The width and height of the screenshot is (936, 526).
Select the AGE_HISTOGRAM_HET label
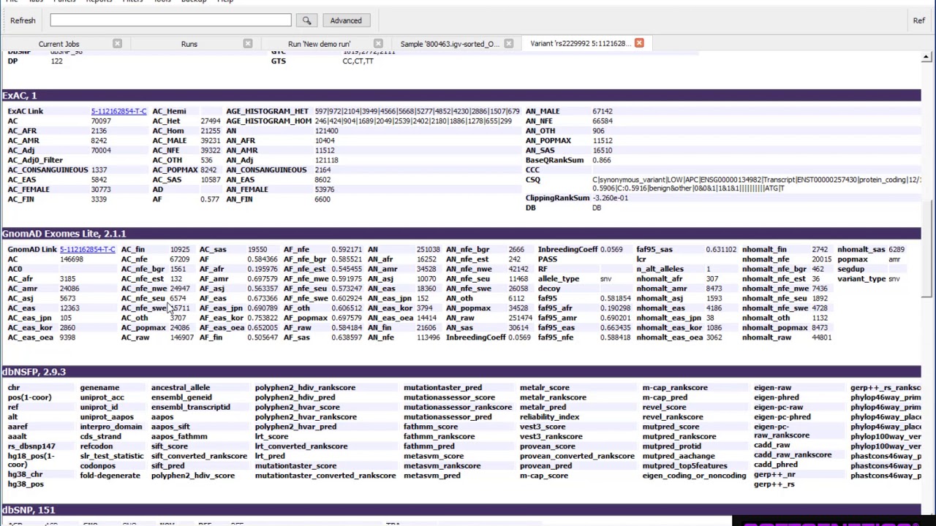[267, 111]
